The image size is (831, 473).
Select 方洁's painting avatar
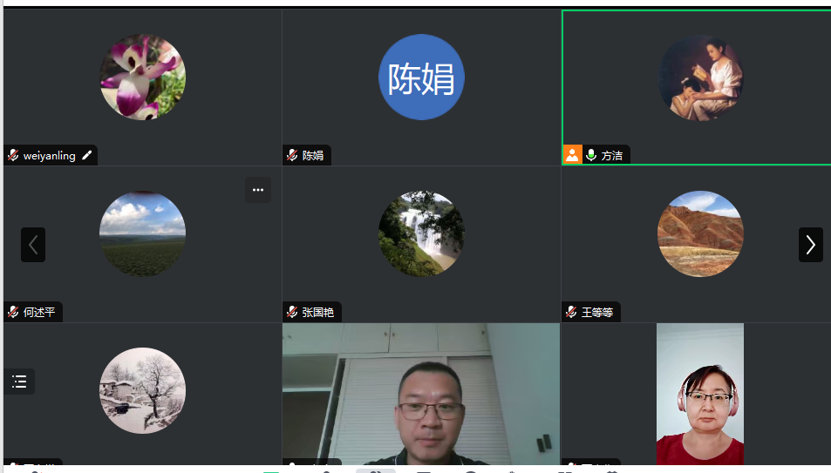click(x=700, y=78)
